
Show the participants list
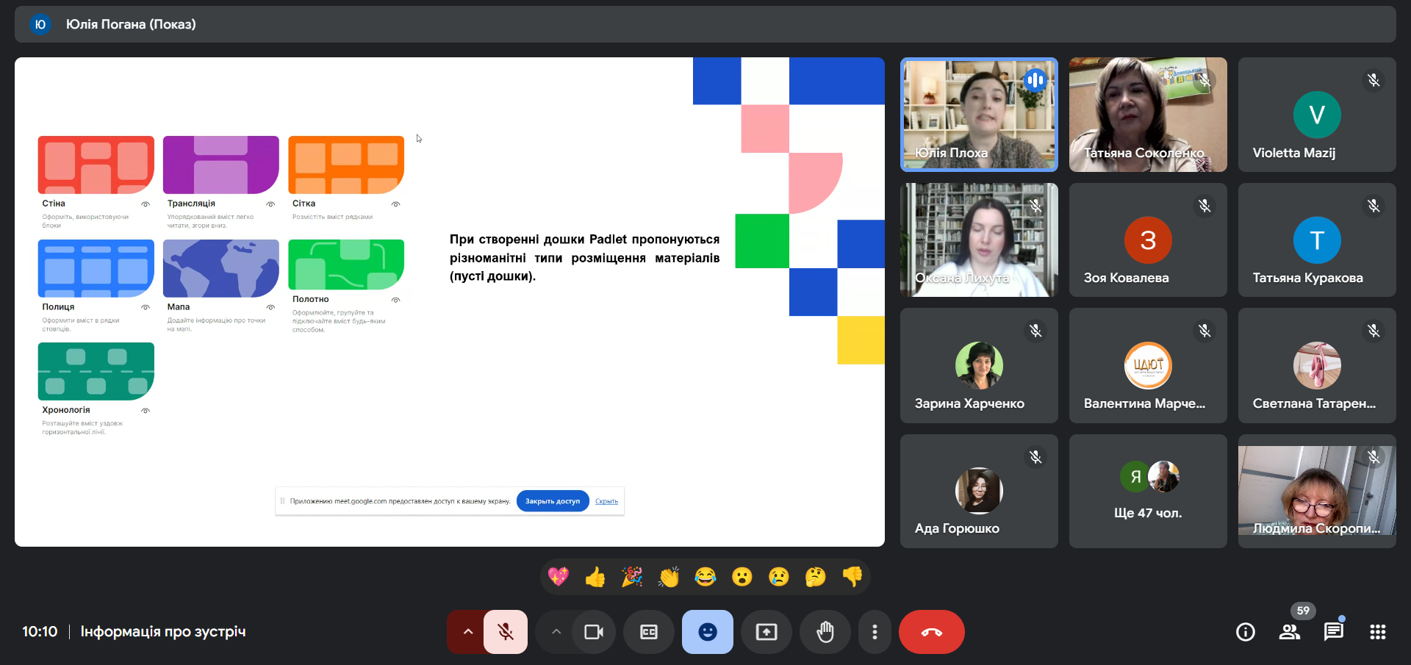(1290, 632)
